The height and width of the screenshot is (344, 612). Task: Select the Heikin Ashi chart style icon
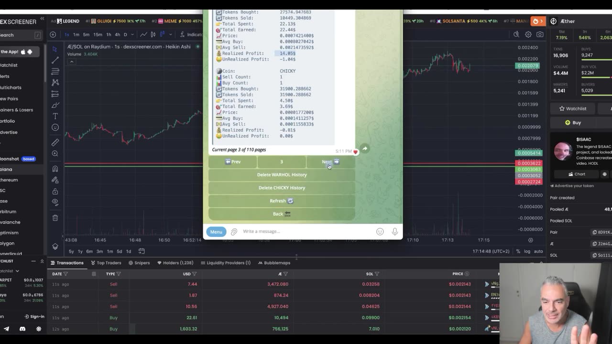point(162,34)
